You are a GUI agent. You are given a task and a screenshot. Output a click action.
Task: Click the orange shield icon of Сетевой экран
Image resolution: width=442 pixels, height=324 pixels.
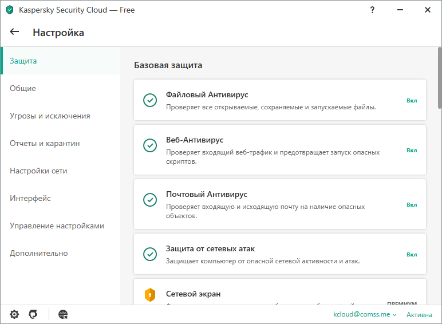pyautogui.click(x=150, y=295)
